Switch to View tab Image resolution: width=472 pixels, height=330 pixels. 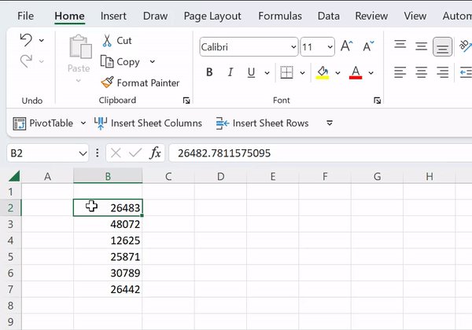click(x=415, y=16)
